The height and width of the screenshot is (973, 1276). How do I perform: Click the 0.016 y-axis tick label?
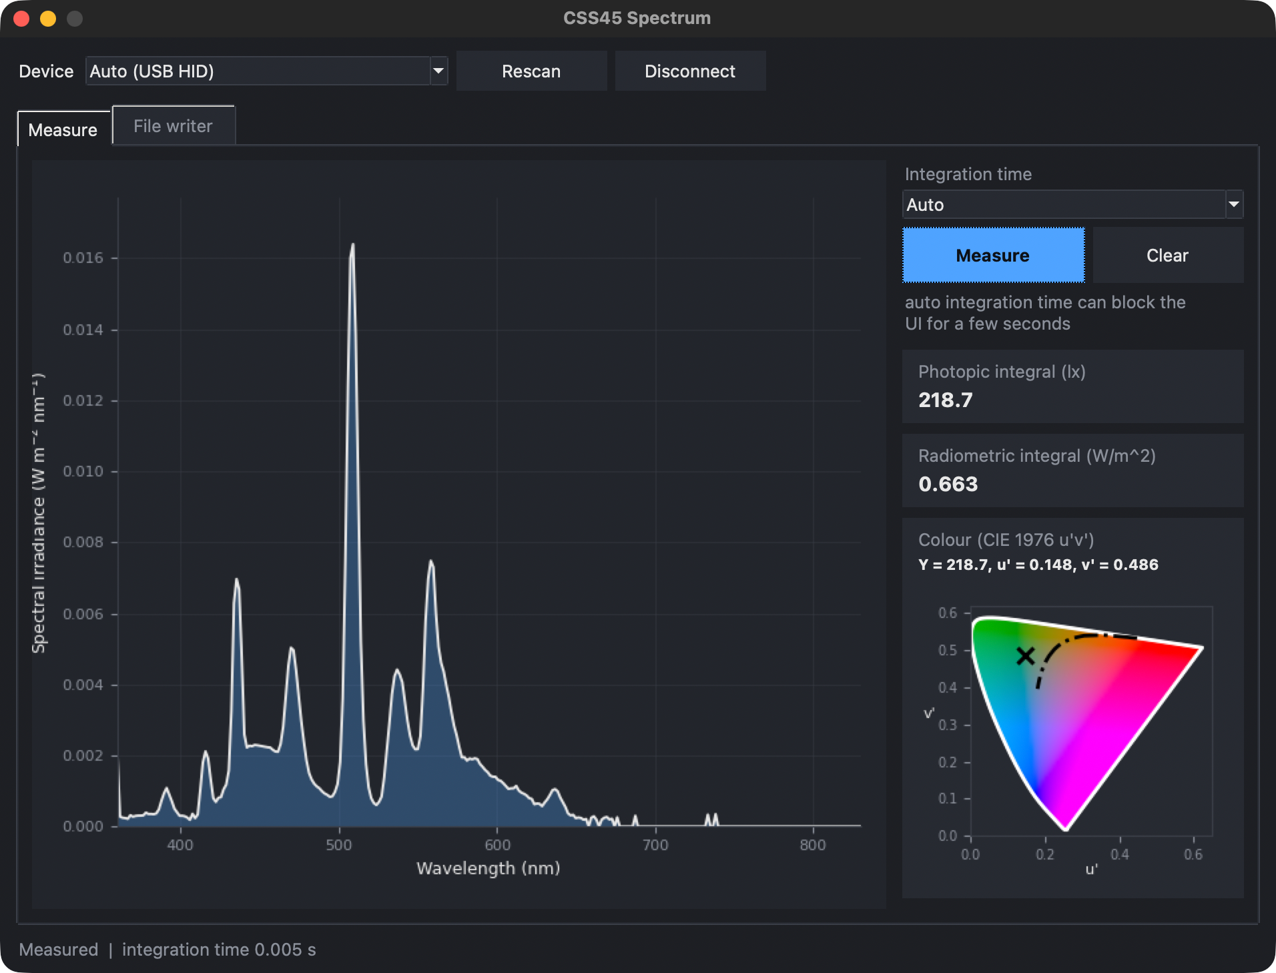[83, 258]
